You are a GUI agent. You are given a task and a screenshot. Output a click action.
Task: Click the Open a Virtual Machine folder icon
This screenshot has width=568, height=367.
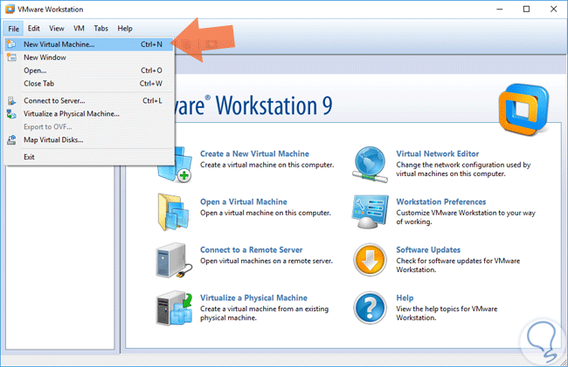tap(174, 212)
